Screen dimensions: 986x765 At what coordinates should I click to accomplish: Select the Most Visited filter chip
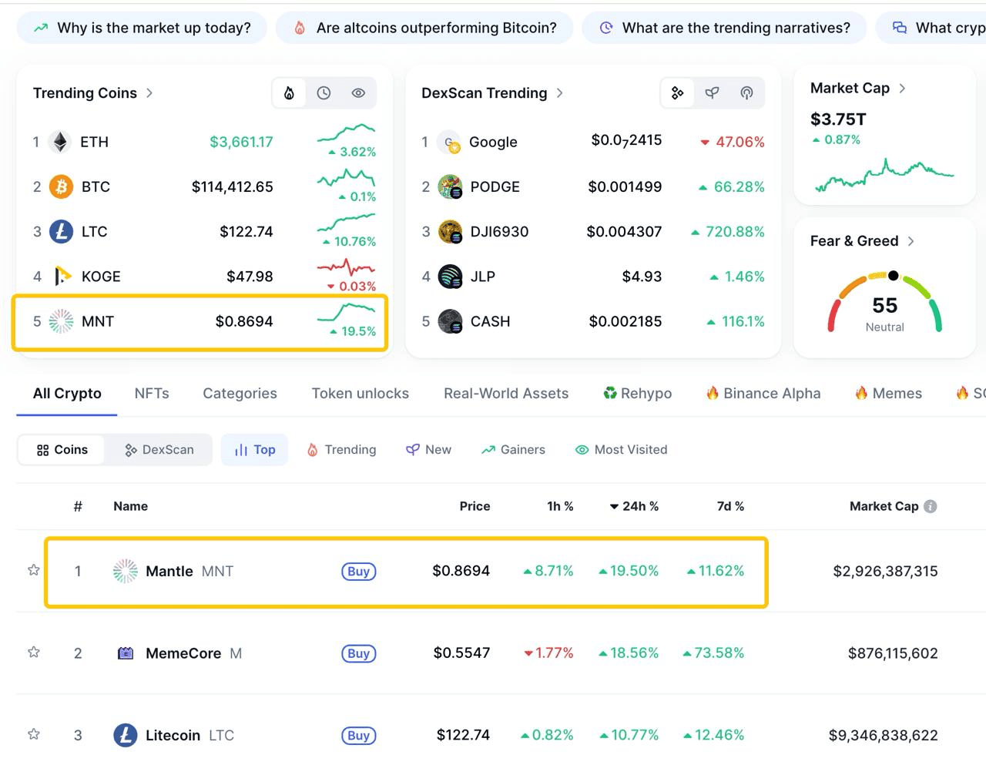[622, 450]
